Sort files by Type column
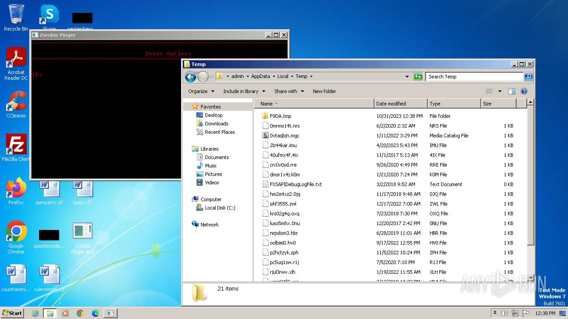 [x=454, y=104]
